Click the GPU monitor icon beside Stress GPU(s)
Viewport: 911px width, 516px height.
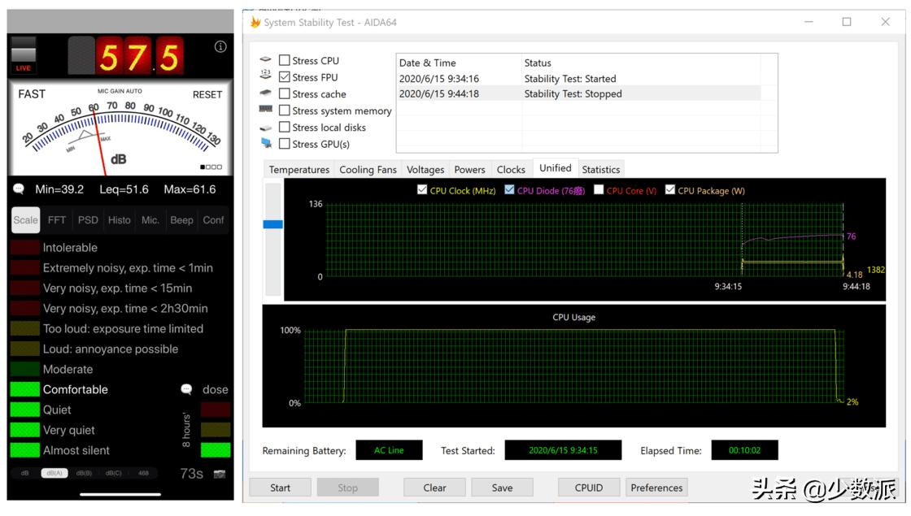click(x=266, y=144)
